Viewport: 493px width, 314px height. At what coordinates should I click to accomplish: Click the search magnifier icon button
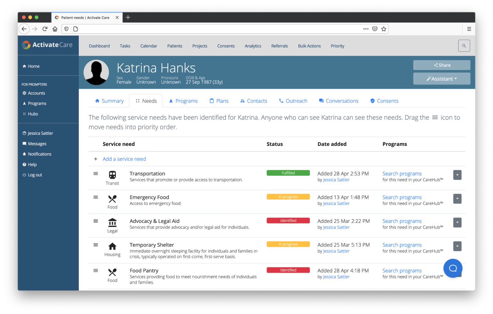pyautogui.click(x=464, y=46)
